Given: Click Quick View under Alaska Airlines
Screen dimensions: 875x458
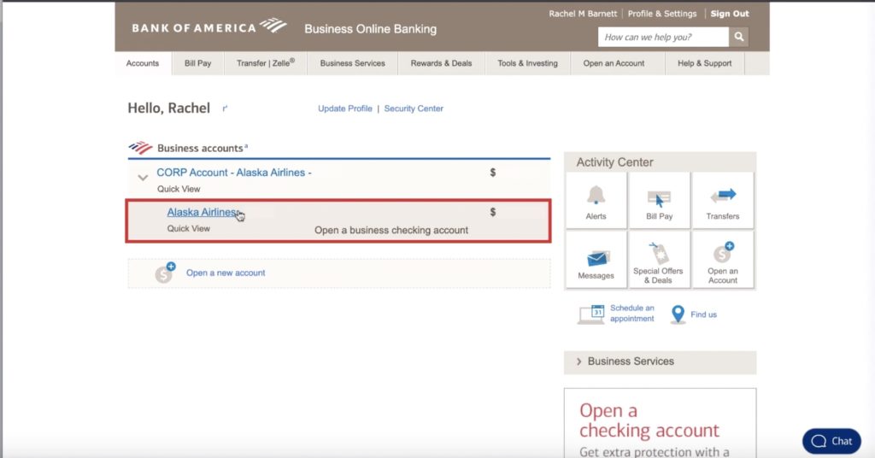Looking at the screenshot, I should pyautogui.click(x=189, y=229).
